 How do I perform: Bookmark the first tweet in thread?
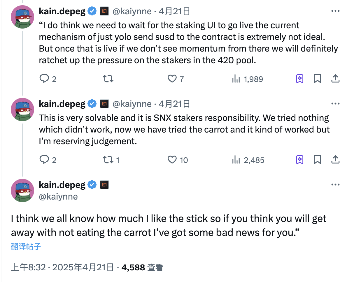tap(317, 79)
